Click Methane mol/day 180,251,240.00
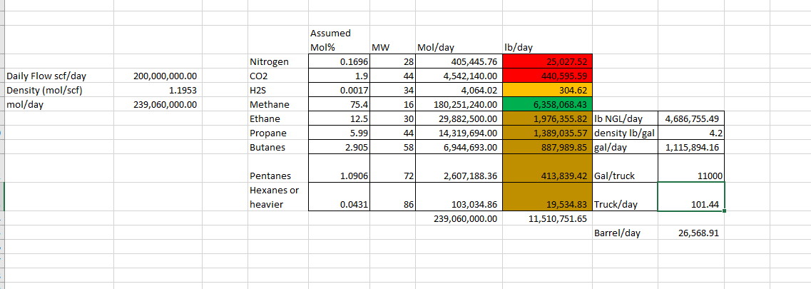This screenshot has width=811, height=289. pyautogui.click(x=459, y=104)
